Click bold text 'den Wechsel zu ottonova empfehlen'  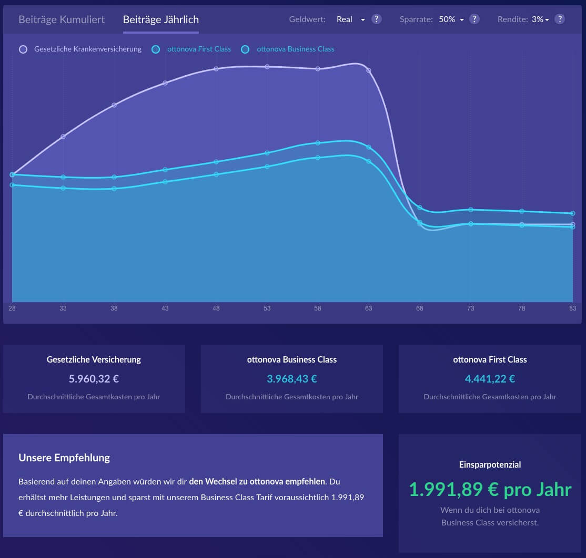click(x=257, y=481)
